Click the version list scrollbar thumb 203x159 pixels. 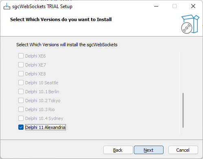click(183, 110)
